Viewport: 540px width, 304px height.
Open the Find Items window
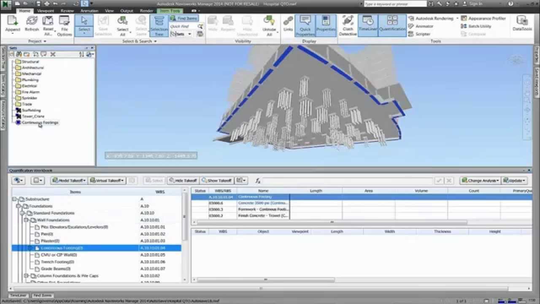click(x=184, y=19)
